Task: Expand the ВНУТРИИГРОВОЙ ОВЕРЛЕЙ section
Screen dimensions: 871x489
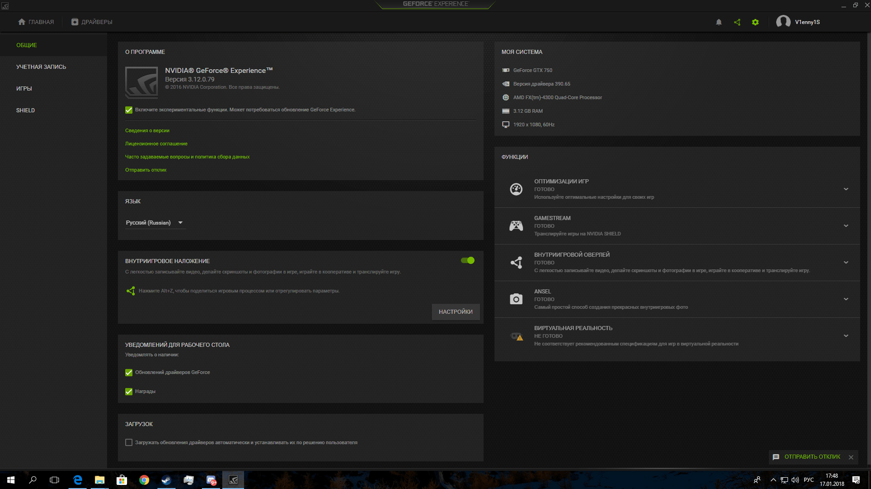Action: (846, 263)
